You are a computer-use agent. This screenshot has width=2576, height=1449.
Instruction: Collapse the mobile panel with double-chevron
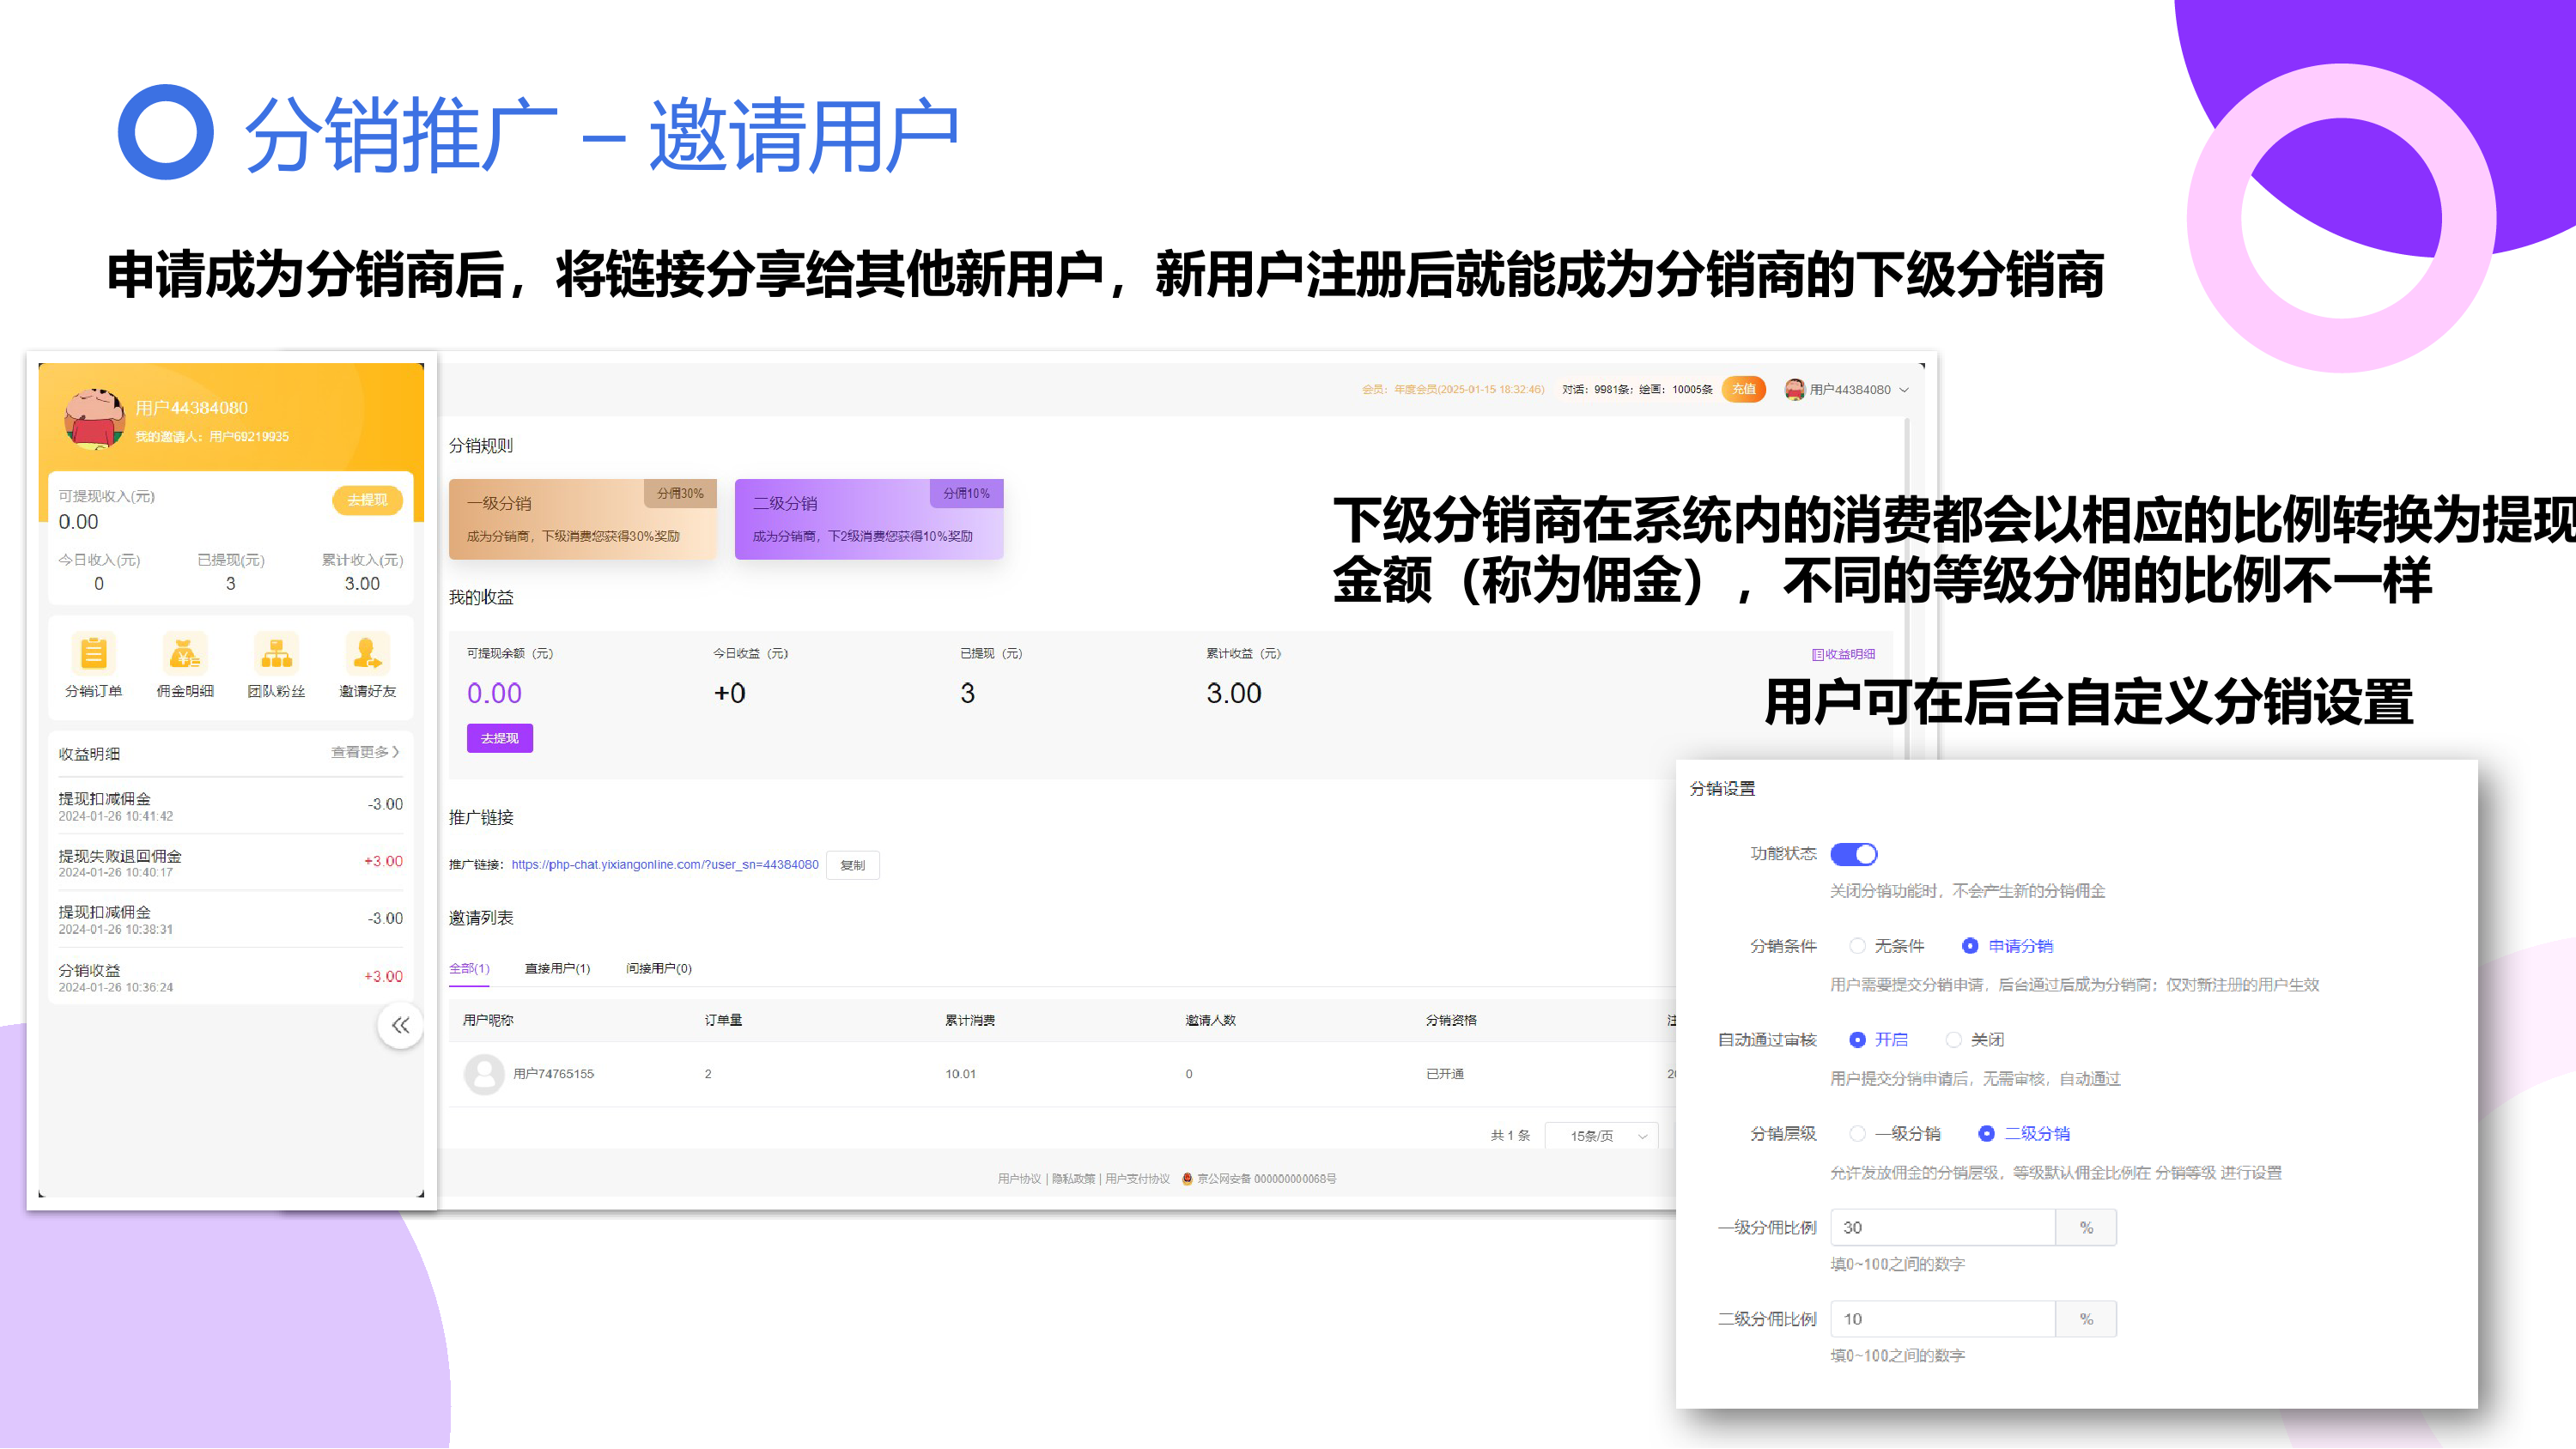(401, 1025)
